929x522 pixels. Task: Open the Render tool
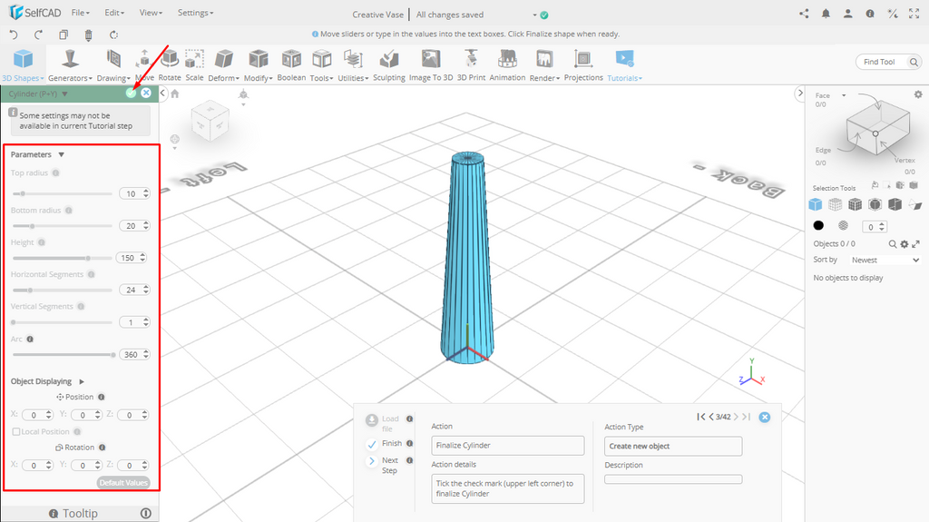click(544, 65)
